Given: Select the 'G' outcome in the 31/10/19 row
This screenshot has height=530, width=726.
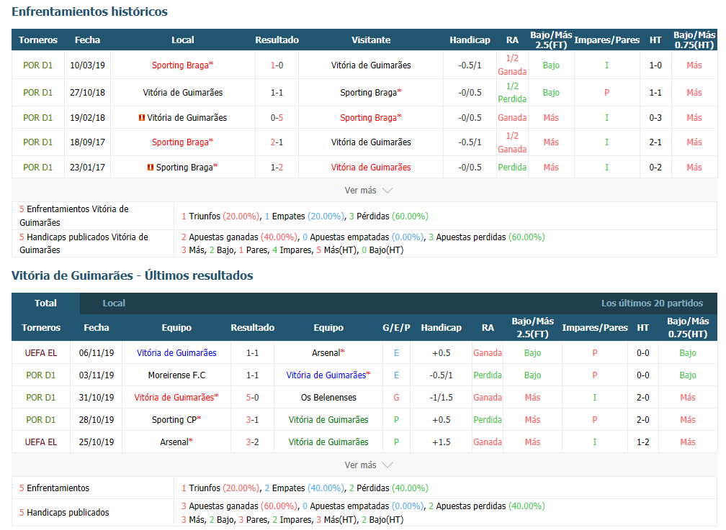Looking at the screenshot, I should (396, 397).
